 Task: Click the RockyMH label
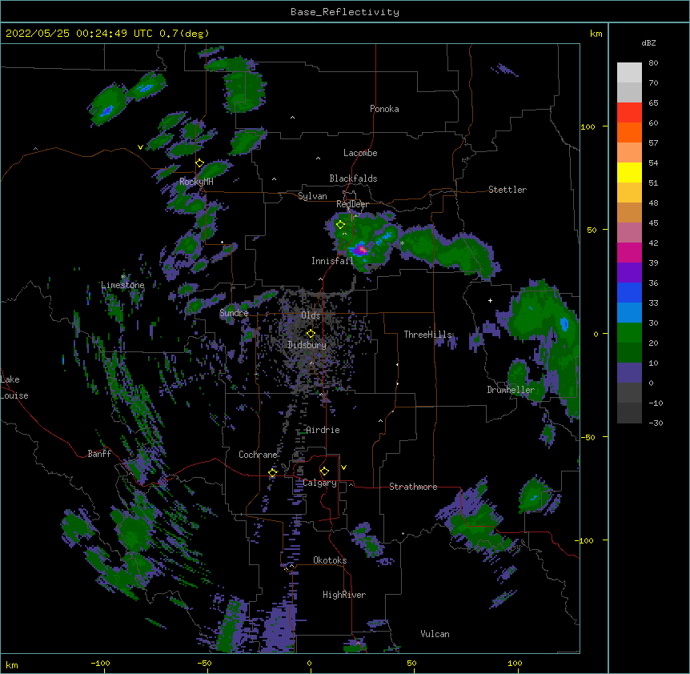tap(196, 182)
